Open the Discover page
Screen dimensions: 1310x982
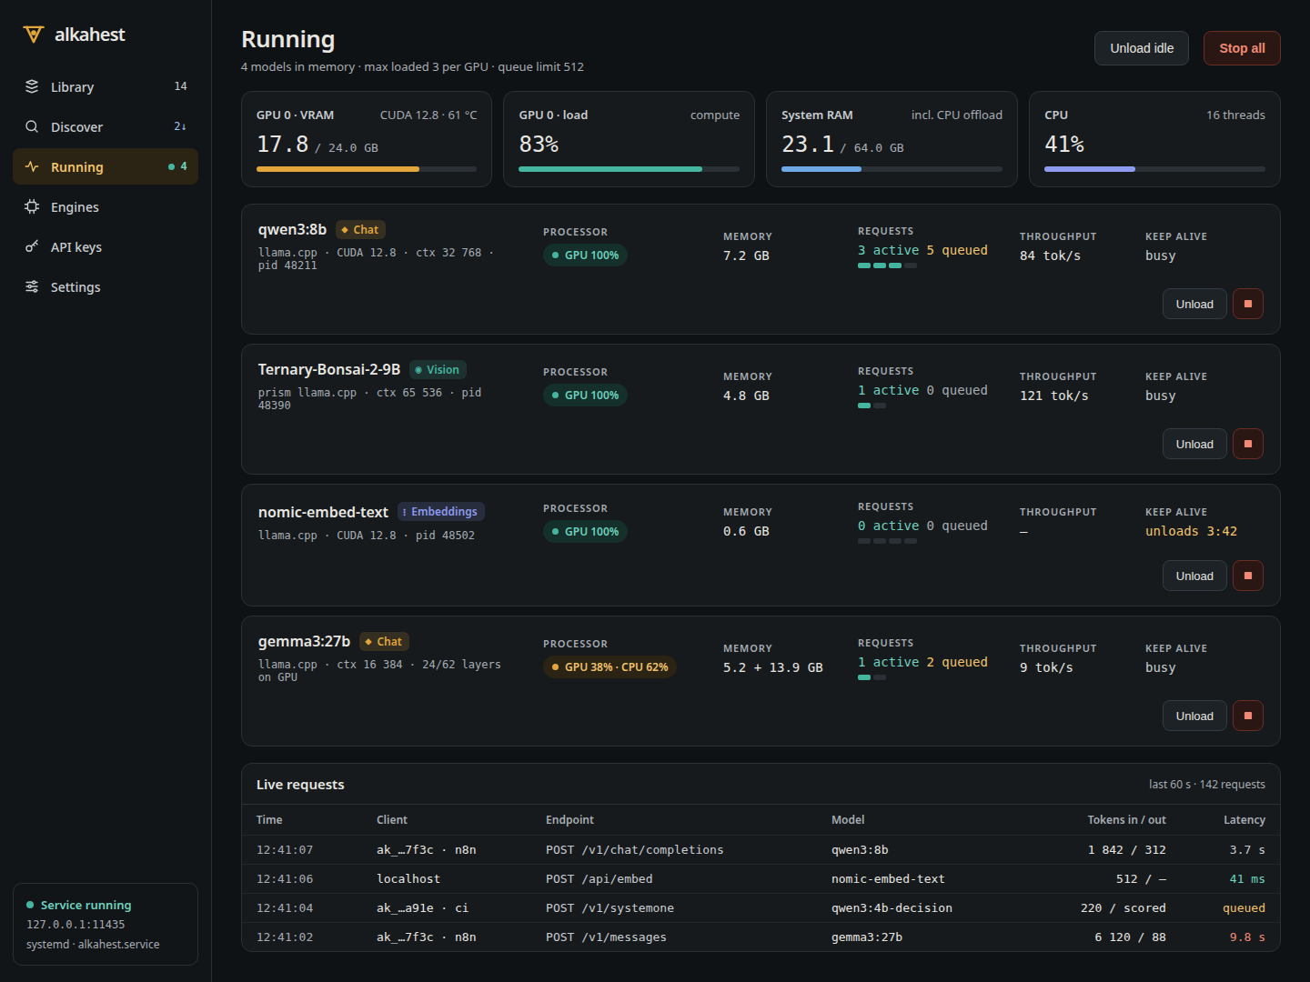click(106, 126)
